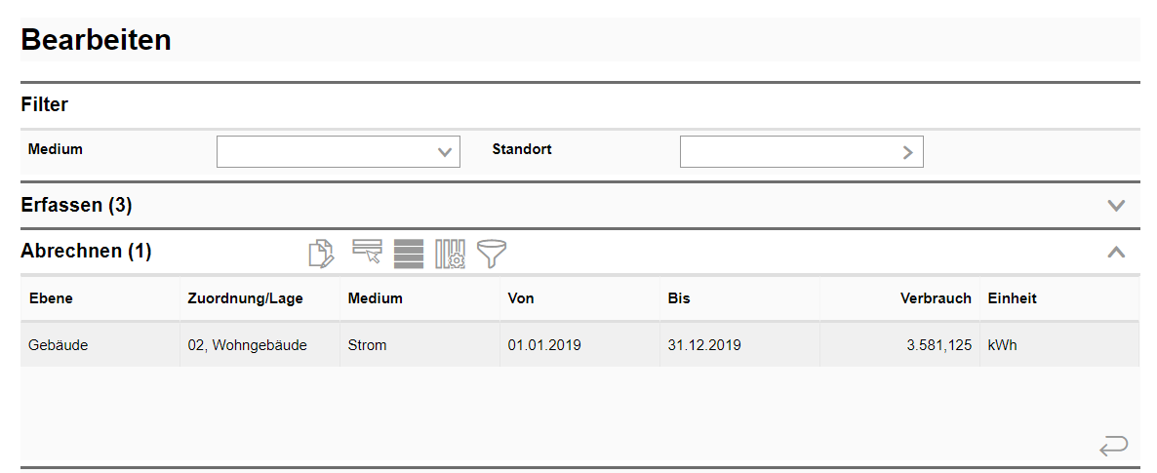The image size is (1157, 473).
Task: Sort by the Ebene column header
Action: click(50, 298)
